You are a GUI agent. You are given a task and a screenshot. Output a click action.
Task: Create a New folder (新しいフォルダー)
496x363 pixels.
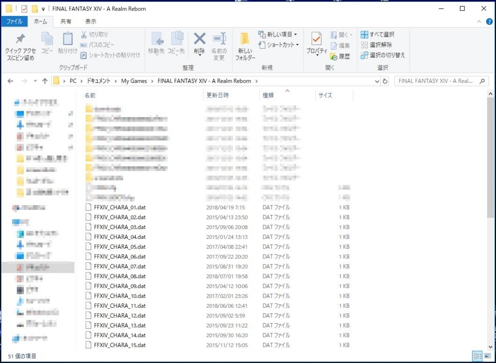pos(245,46)
